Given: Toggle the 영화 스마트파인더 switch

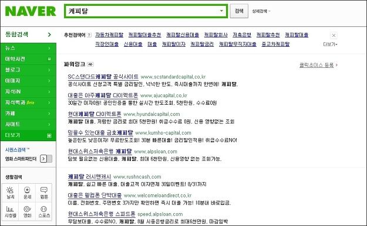Looking at the screenshot, I should click(46, 159).
